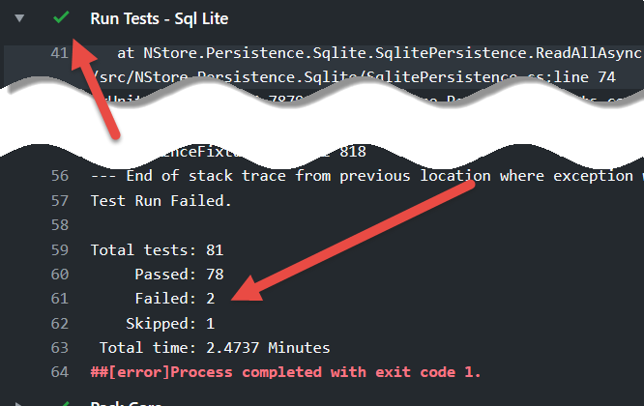Click log line number 62
The width and height of the screenshot is (644, 406).
point(60,324)
